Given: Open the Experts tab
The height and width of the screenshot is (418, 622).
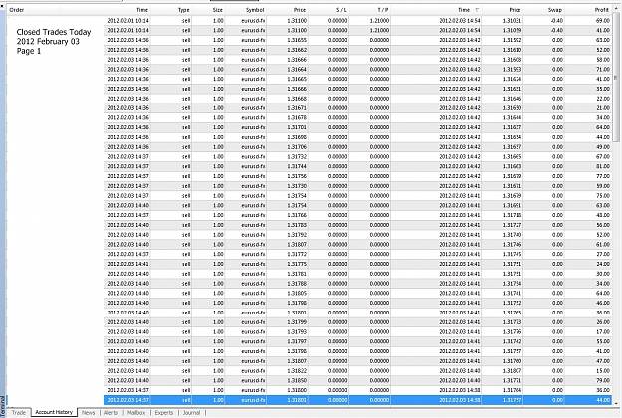Looking at the screenshot, I should coord(164,413).
